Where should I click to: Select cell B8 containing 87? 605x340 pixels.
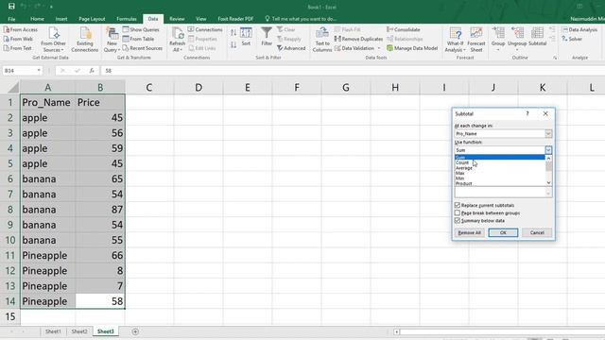pyautogui.click(x=100, y=210)
